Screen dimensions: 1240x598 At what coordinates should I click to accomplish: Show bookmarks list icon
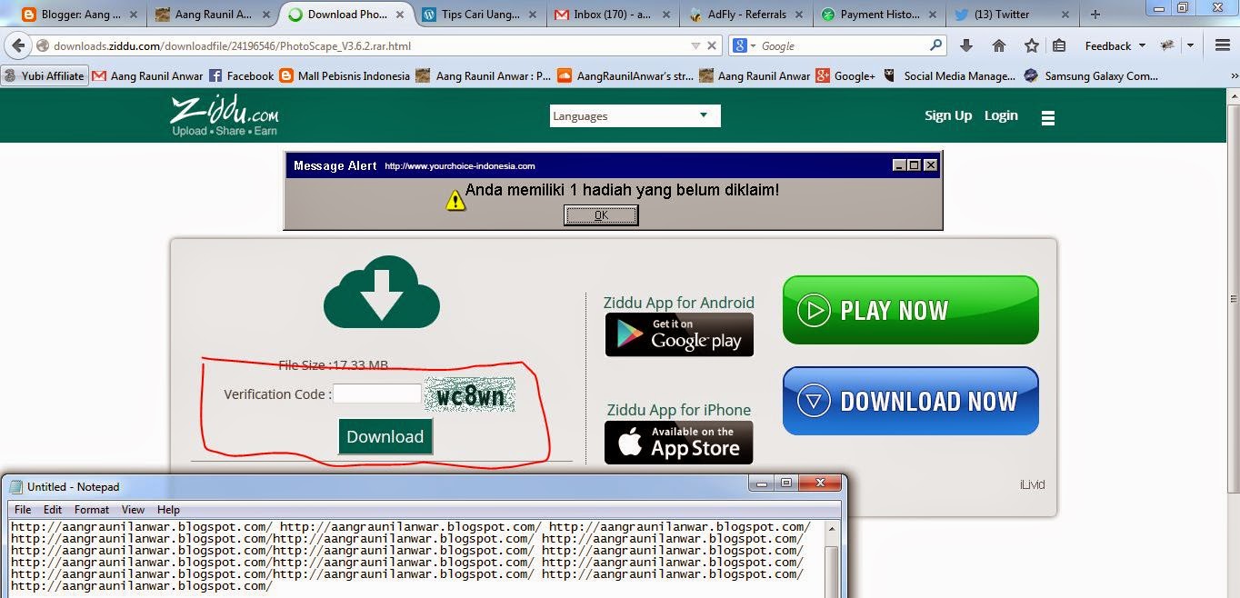[x=1059, y=45]
